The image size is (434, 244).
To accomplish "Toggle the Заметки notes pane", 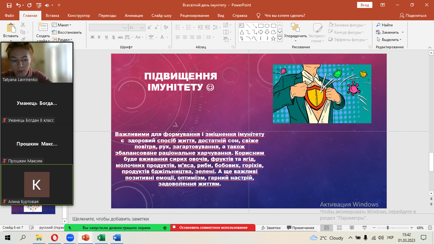I will (271, 228).
